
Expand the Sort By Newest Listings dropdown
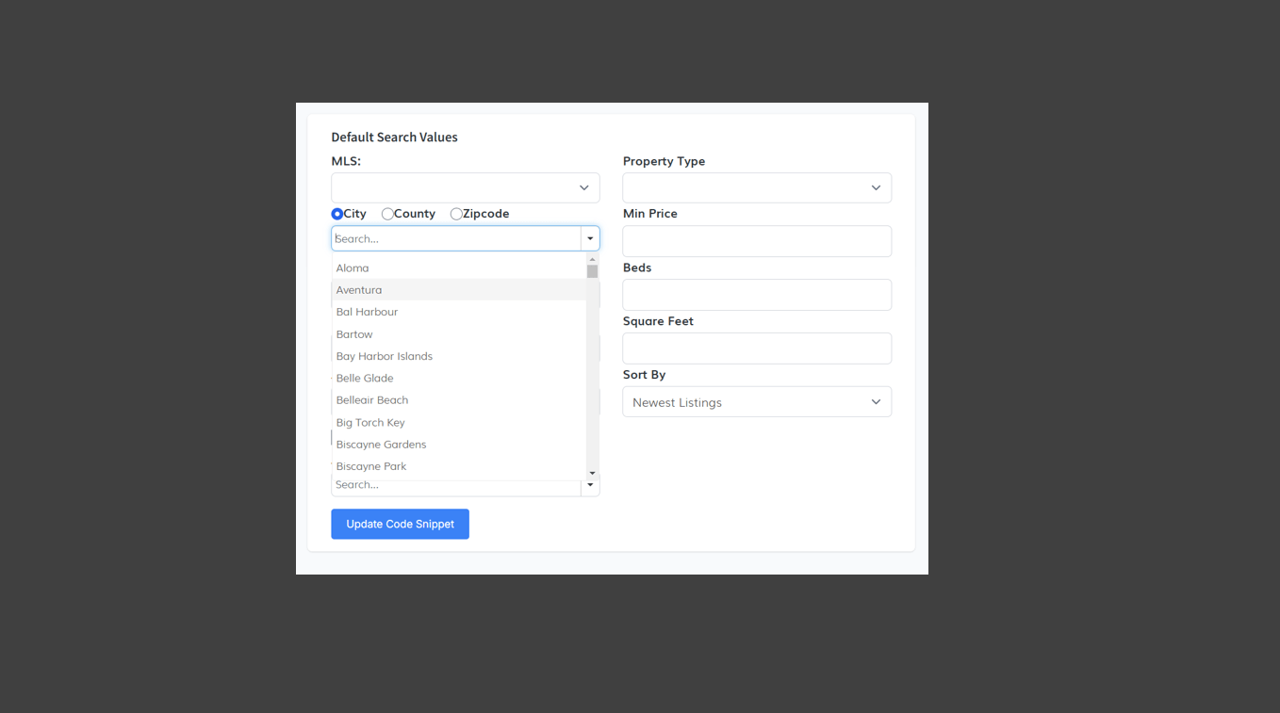click(757, 402)
